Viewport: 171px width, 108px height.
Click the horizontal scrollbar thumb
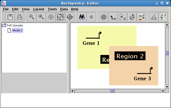112,91
